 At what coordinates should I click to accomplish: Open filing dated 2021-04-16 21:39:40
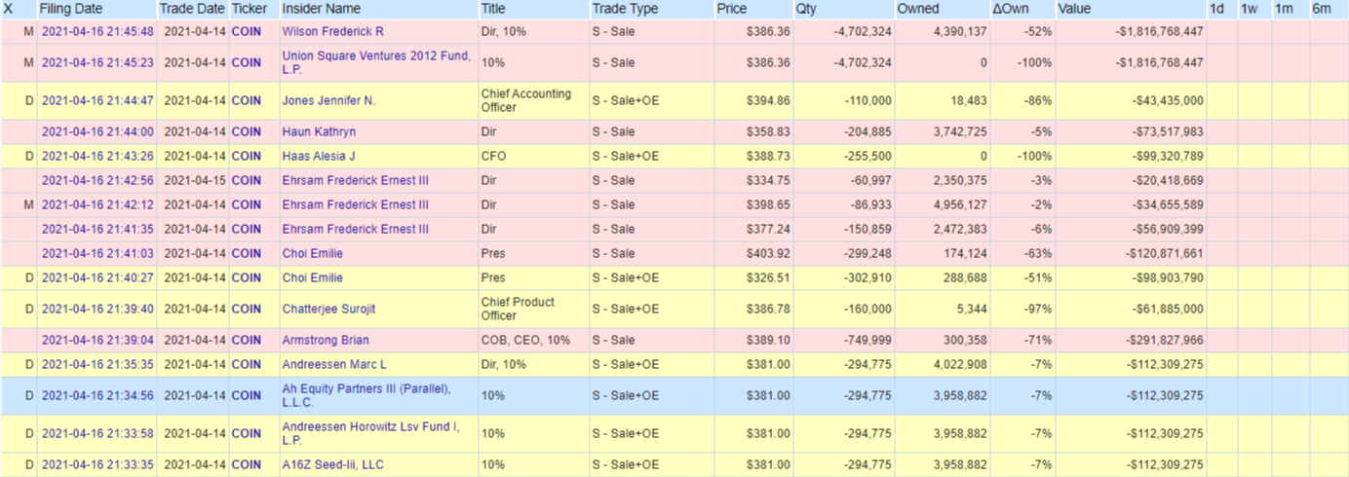97,309
